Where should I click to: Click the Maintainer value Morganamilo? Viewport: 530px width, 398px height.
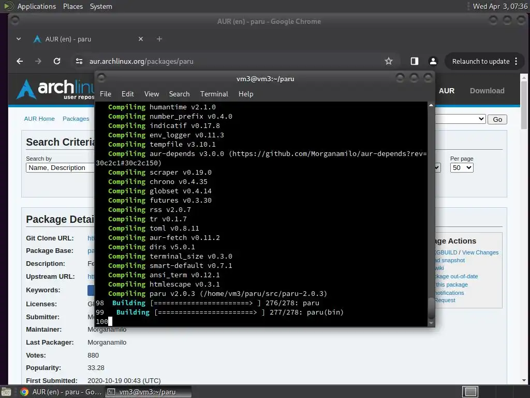click(107, 329)
